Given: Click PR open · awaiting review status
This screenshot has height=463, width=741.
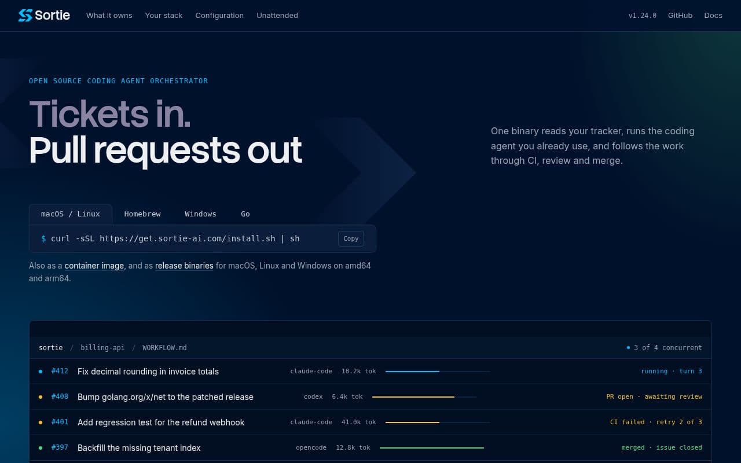Looking at the screenshot, I should (x=654, y=396).
